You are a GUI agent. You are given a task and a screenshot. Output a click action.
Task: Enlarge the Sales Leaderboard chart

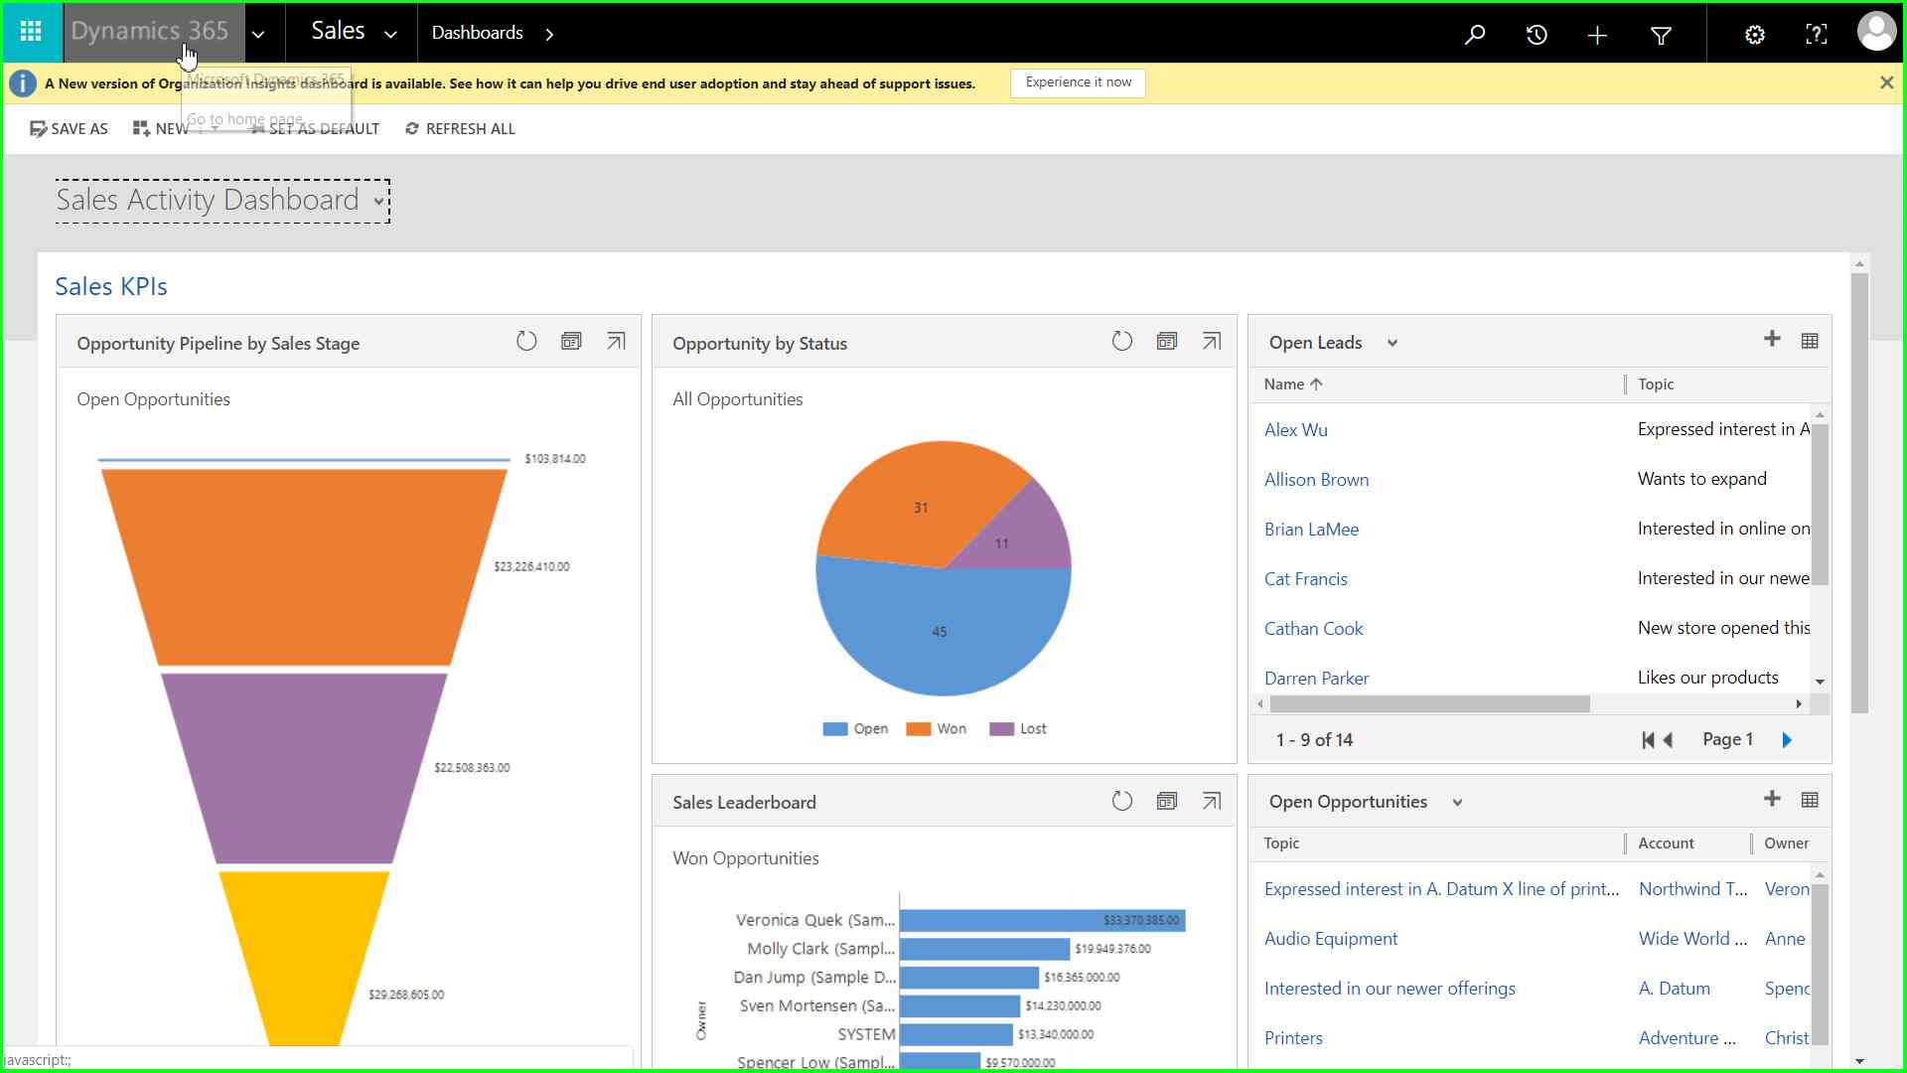pos(1211,801)
